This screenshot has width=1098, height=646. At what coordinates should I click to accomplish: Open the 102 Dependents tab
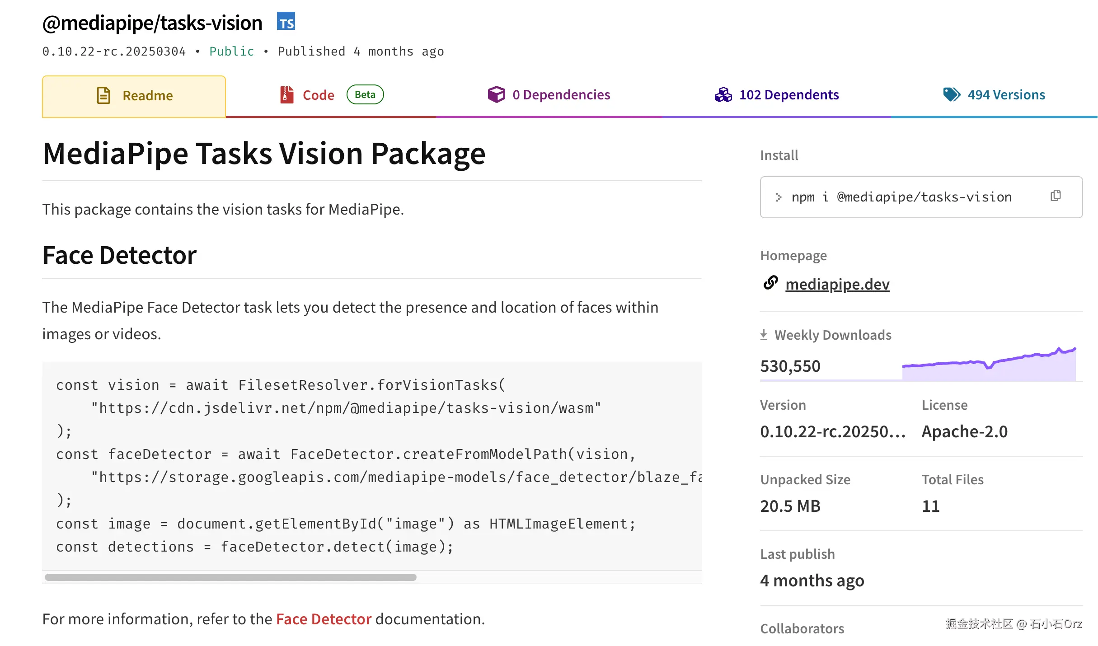(789, 95)
